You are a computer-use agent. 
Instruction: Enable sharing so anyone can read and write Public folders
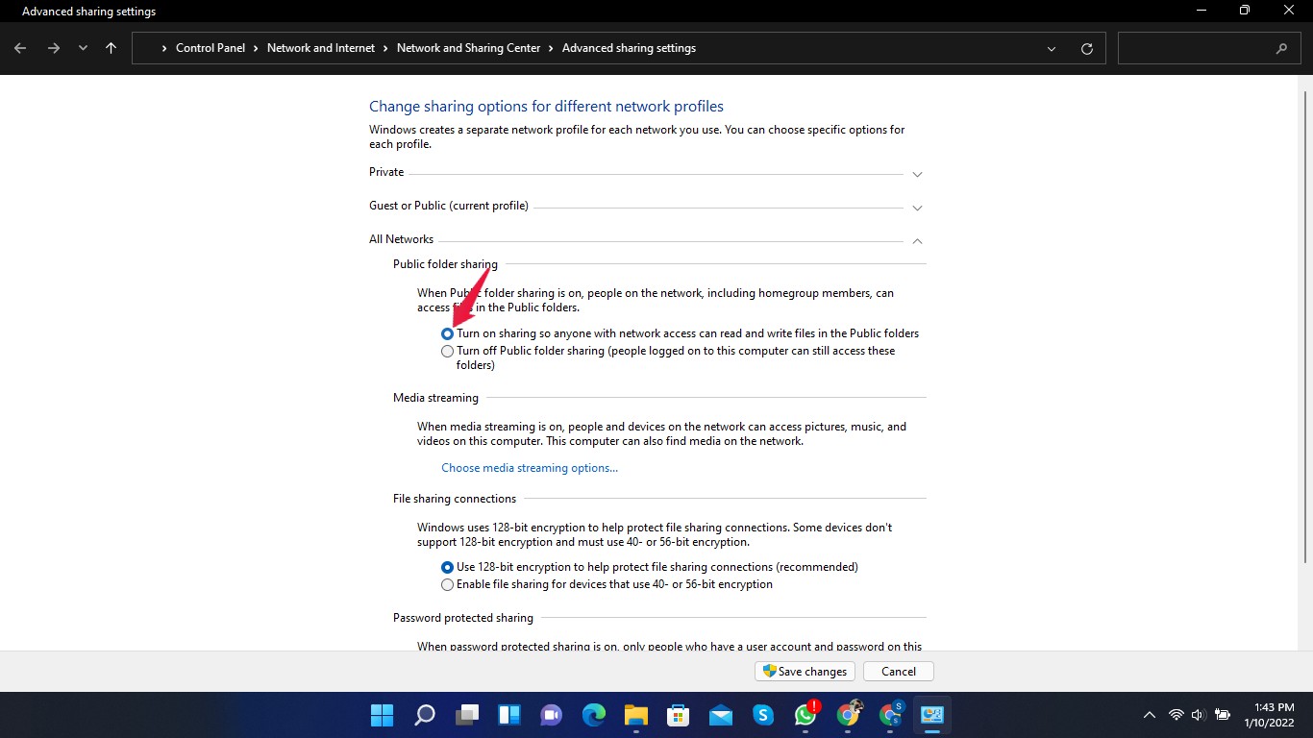click(x=447, y=333)
